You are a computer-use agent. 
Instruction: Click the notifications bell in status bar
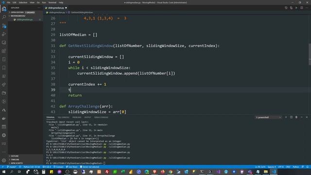point(307,167)
